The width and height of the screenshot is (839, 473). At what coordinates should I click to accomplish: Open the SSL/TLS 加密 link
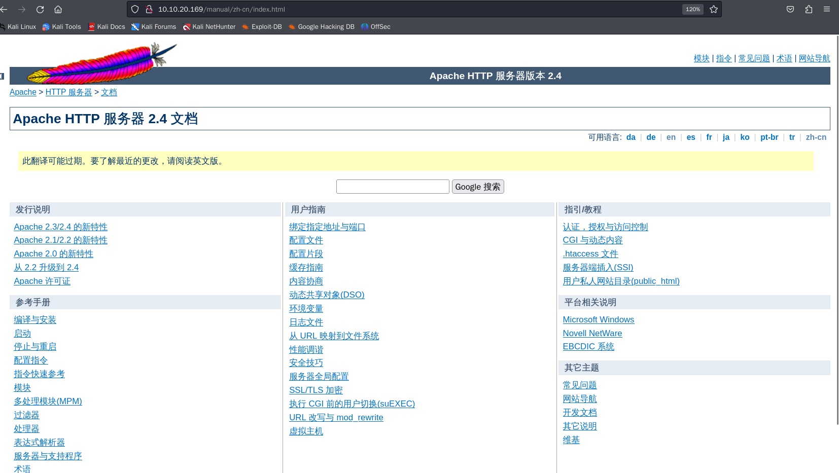[316, 390]
